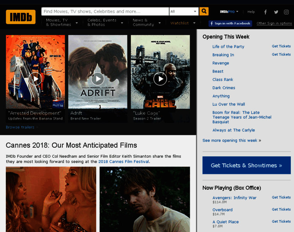Open the Adrift Brand New Trailer caption
Screen dimensions: 294x232
coord(86,118)
